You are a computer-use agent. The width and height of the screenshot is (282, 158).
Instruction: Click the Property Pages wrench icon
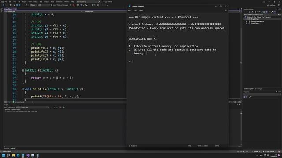click(x=250, y=97)
